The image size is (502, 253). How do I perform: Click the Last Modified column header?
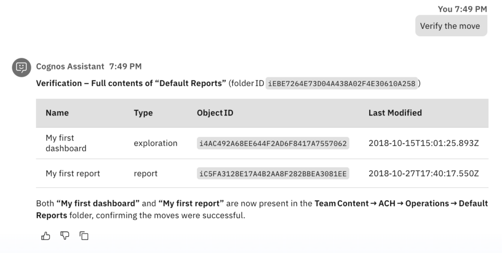pos(395,113)
